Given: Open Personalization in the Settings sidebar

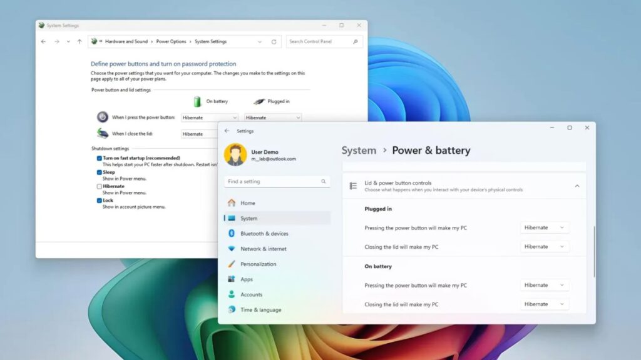Looking at the screenshot, I should (x=258, y=264).
